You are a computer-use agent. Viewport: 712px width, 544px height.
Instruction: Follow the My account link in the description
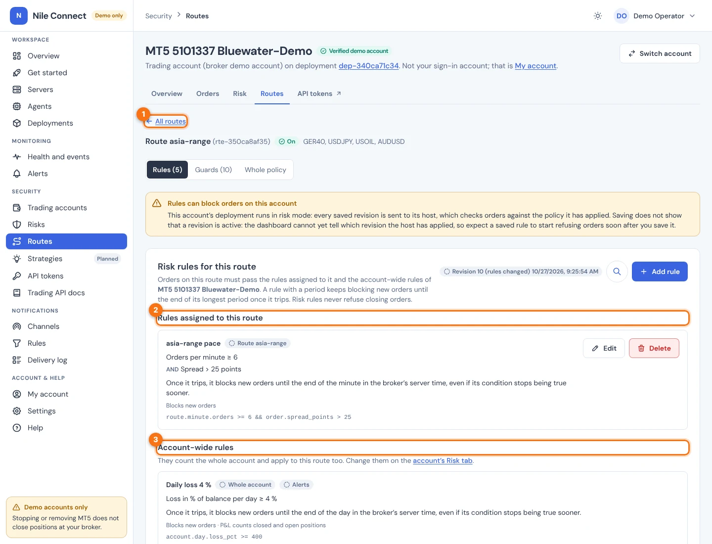535,66
